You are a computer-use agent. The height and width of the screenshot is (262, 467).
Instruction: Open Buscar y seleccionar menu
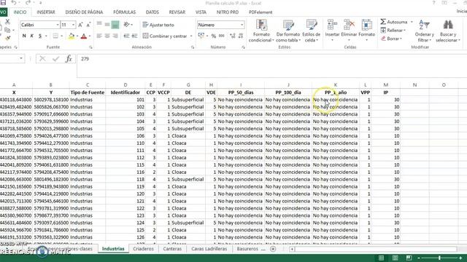click(448, 31)
